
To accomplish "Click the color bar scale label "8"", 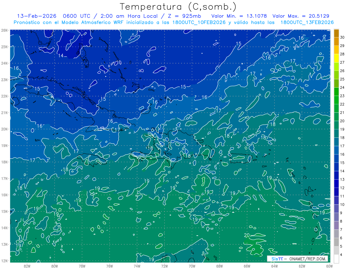I will 342,221.
